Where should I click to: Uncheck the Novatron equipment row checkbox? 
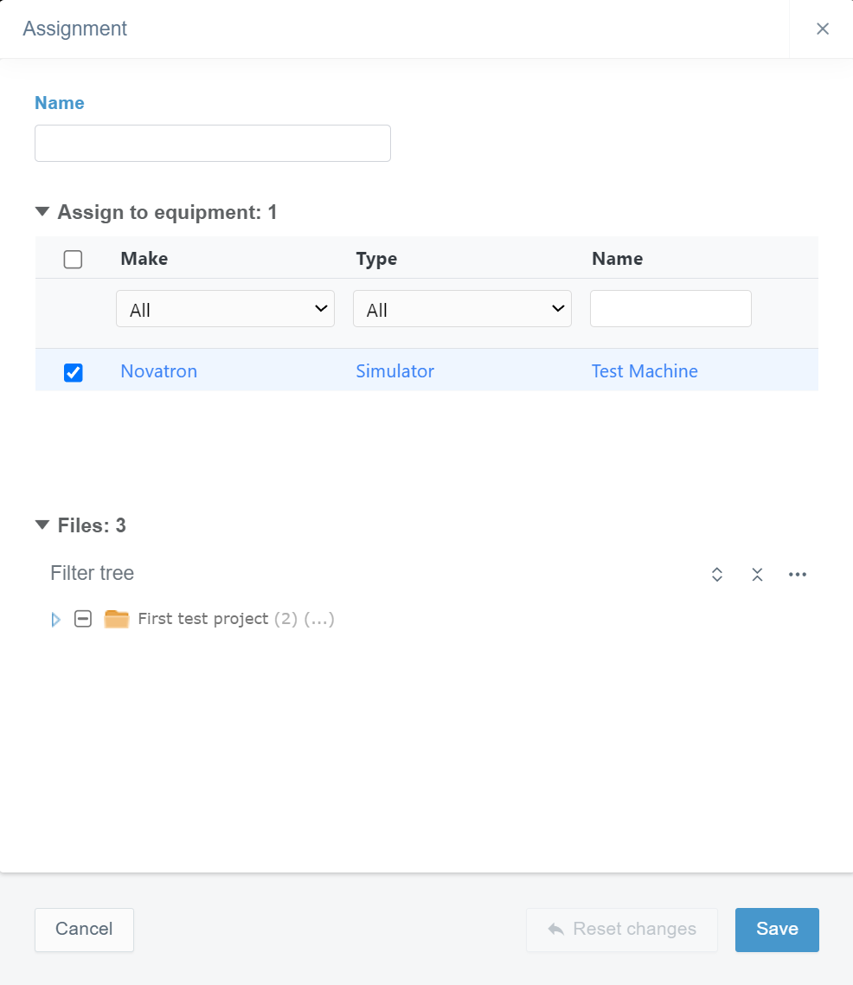point(74,372)
